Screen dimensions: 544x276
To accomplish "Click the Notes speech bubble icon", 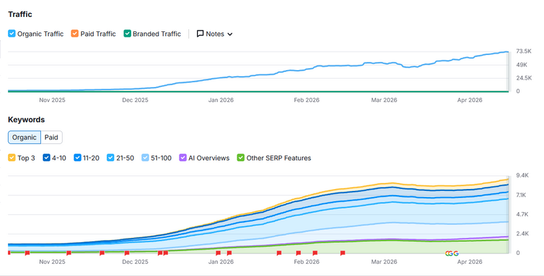I will pos(201,33).
